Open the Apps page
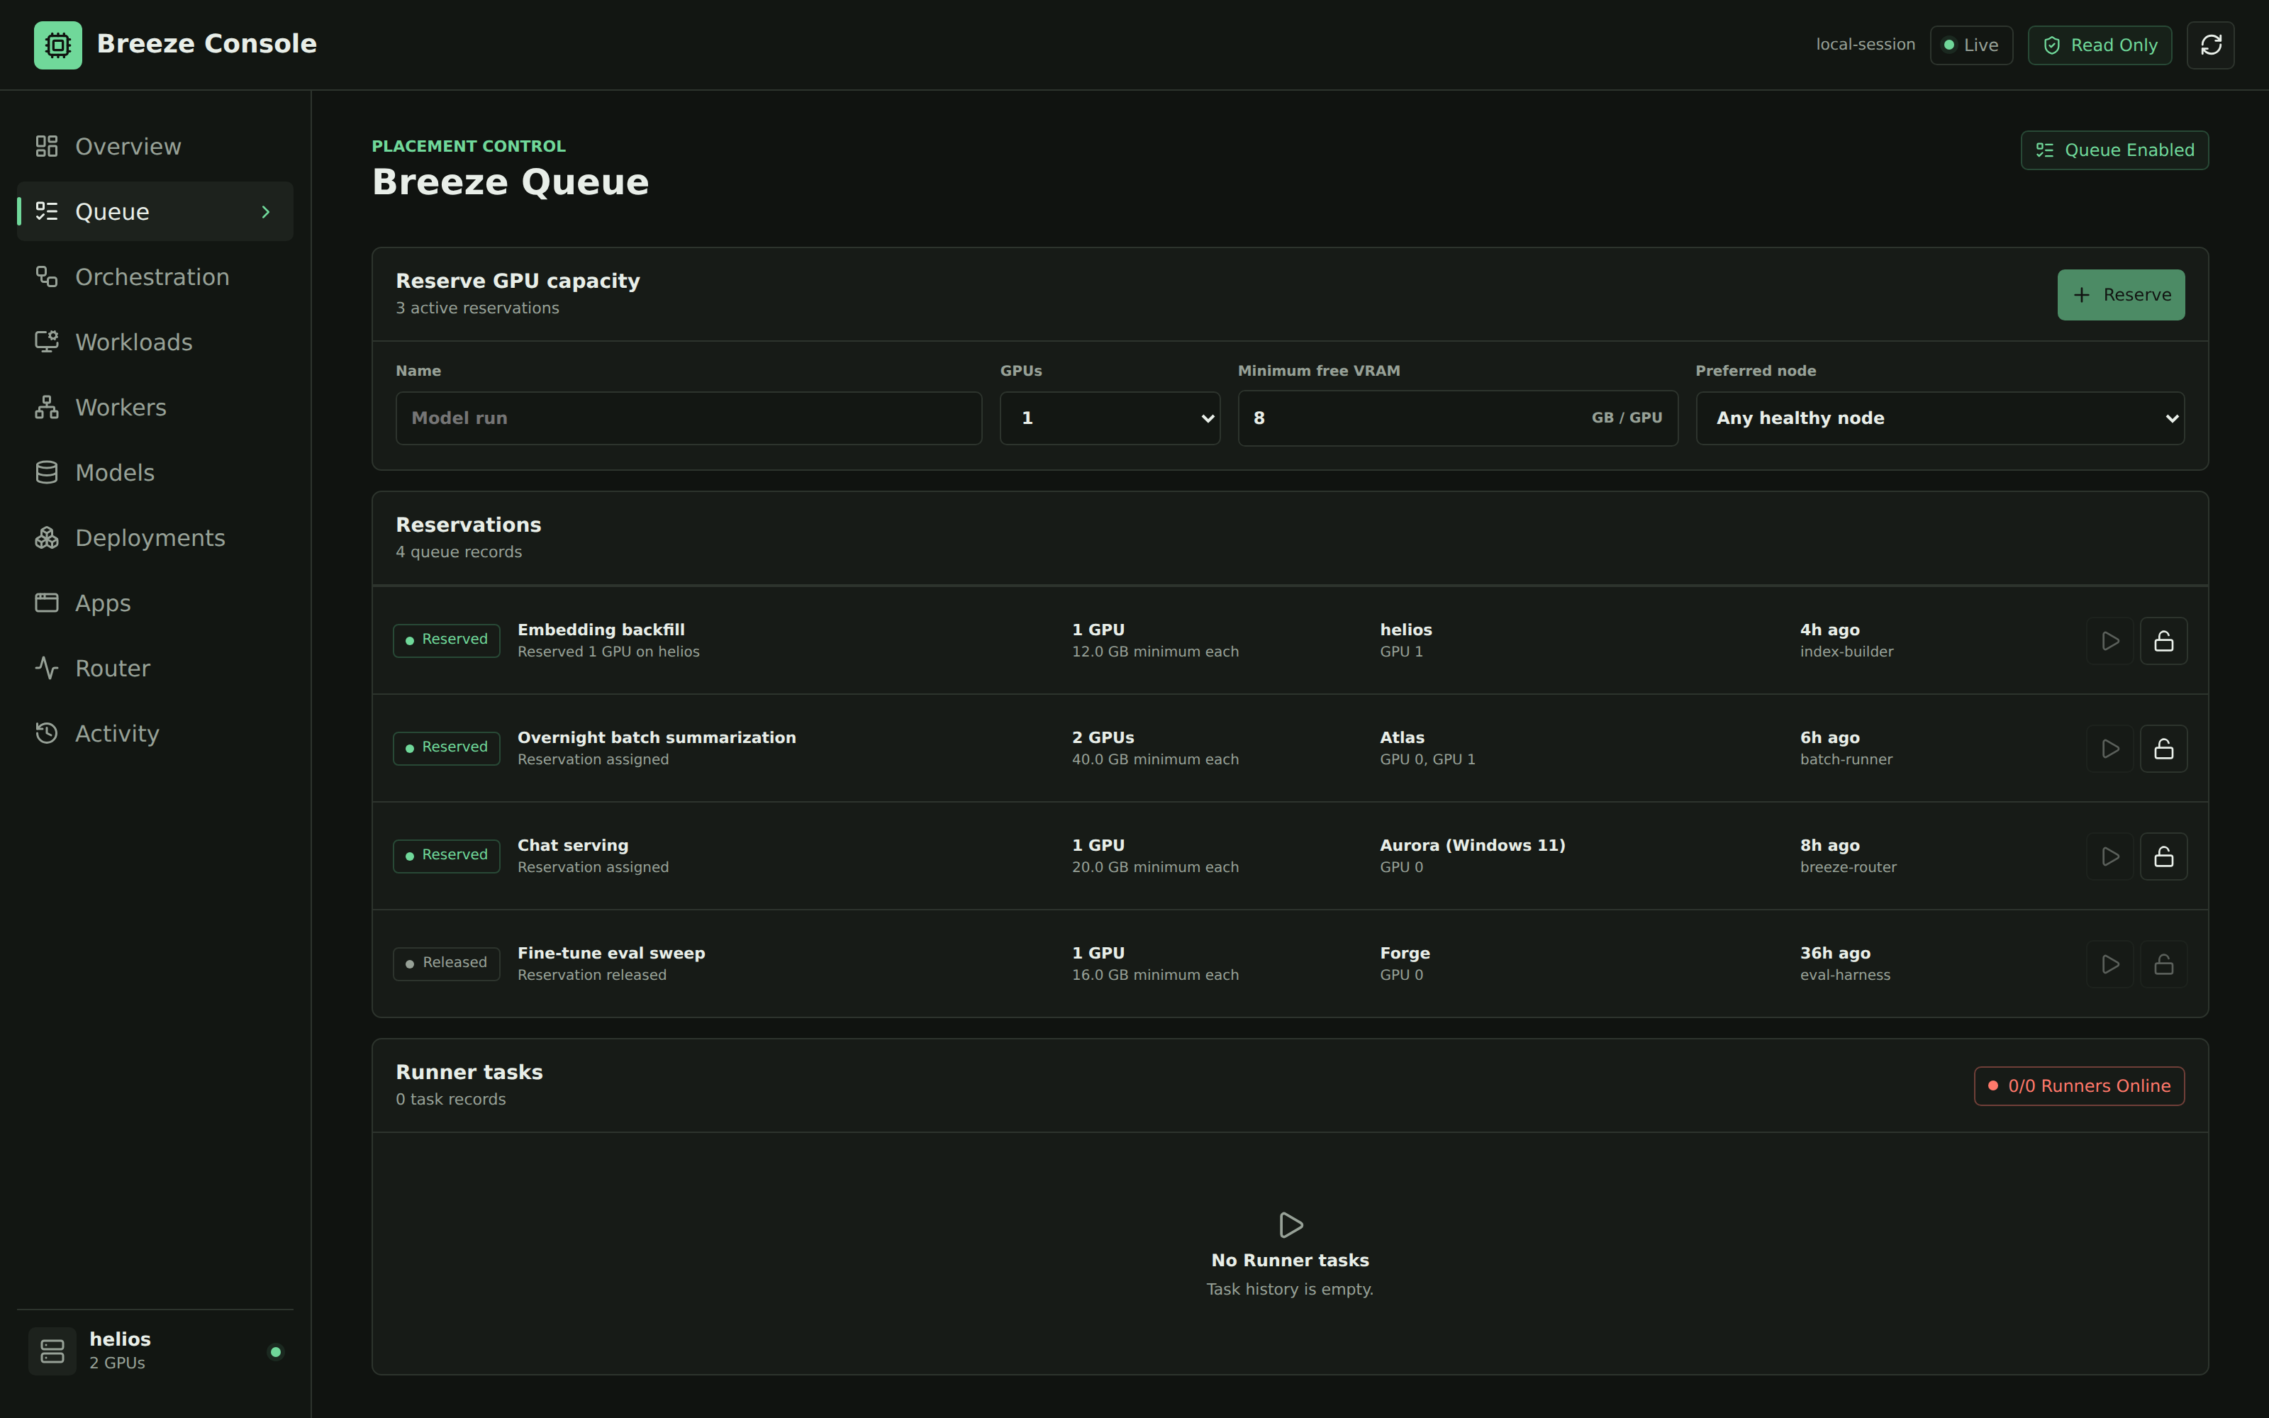This screenshot has height=1418, width=2269. pos(155,603)
